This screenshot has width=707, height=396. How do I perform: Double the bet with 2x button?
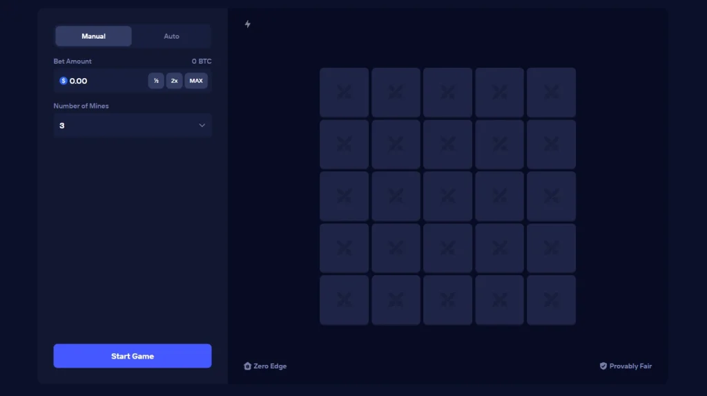click(174, 81)
